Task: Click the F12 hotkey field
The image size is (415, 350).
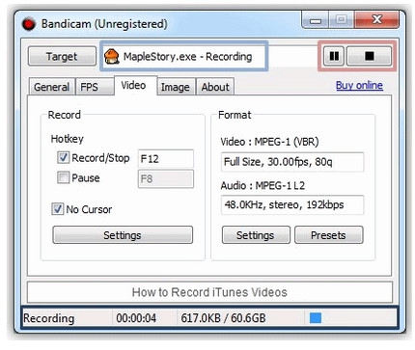Action: [166, 159]
